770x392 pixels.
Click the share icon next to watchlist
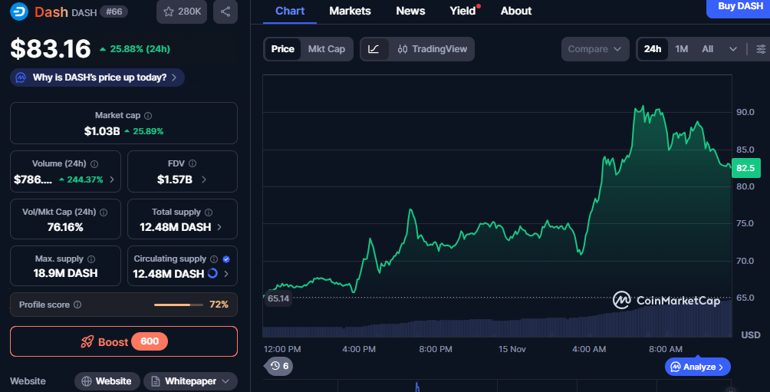(225, 12)
